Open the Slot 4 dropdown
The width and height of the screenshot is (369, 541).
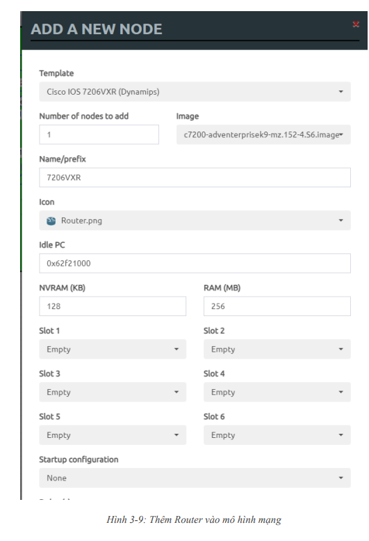(x=277, y=392)
